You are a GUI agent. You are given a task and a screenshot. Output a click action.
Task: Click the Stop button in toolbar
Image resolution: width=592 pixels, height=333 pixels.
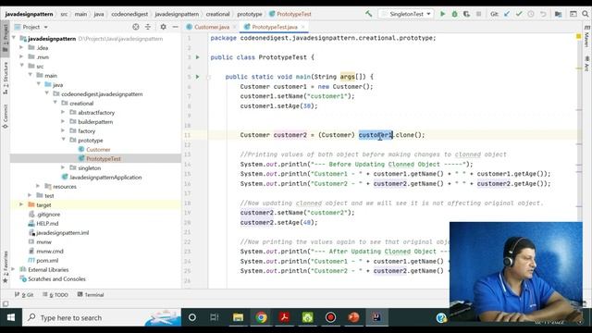tap(479, 14)
